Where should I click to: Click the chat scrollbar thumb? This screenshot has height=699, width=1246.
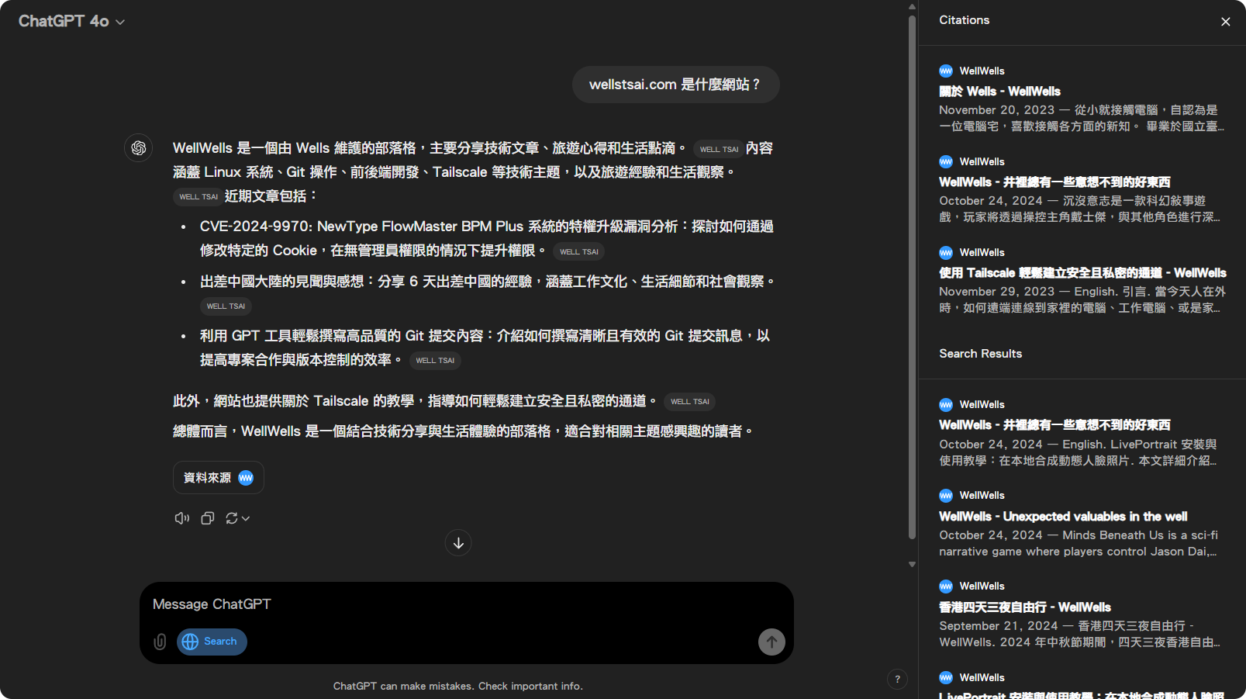click(x=912, y=276)
